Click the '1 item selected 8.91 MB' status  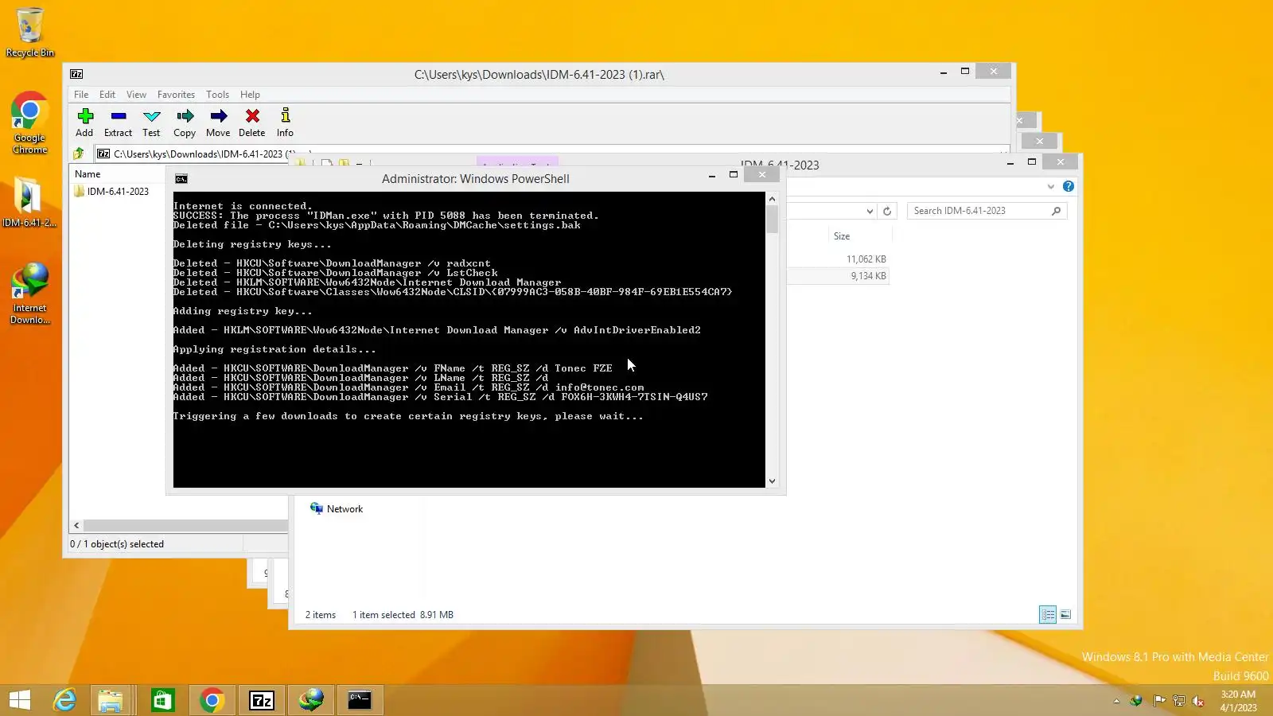[403, 615]
